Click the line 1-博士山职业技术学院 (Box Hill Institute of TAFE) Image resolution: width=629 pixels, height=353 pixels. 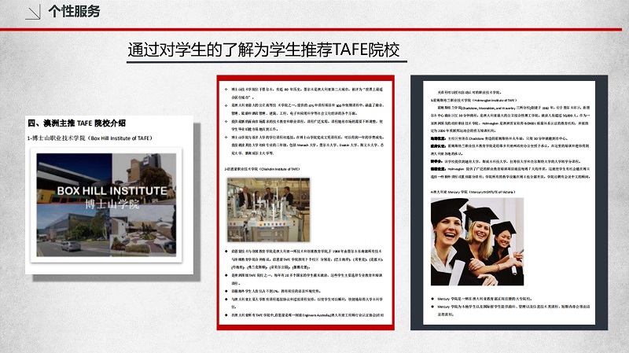click(x=90, y=138)
